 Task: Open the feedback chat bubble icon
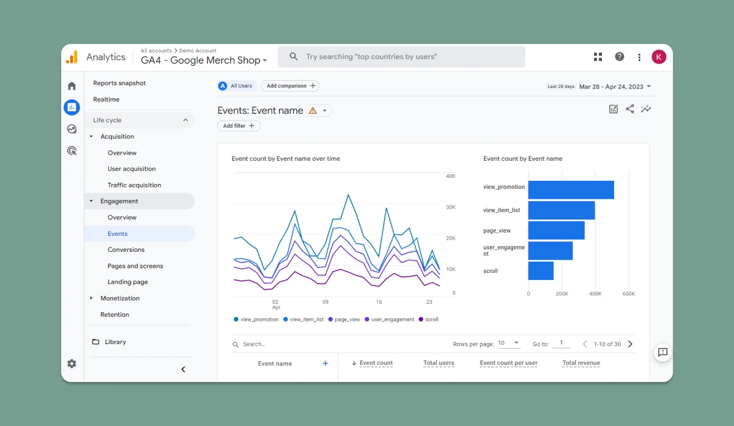click(x=663, y=352)
